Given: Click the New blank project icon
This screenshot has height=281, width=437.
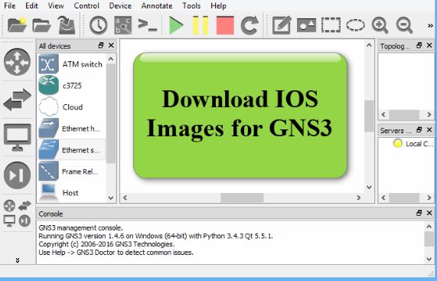Looking at the screenshot, I should [x=17, y=25].
